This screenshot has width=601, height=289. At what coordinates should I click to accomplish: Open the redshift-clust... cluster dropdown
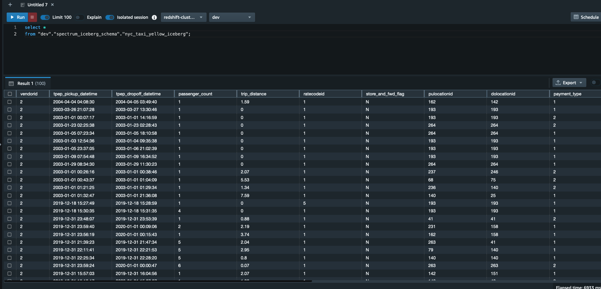(x=184, y=17)
